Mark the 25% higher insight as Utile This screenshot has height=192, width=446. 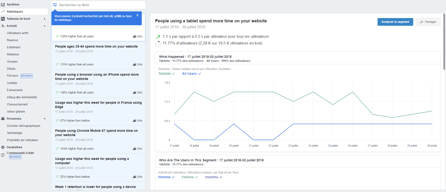click(137, 177)
